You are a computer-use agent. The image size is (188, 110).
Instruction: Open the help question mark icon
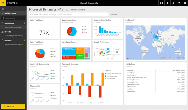coord(179,3)
